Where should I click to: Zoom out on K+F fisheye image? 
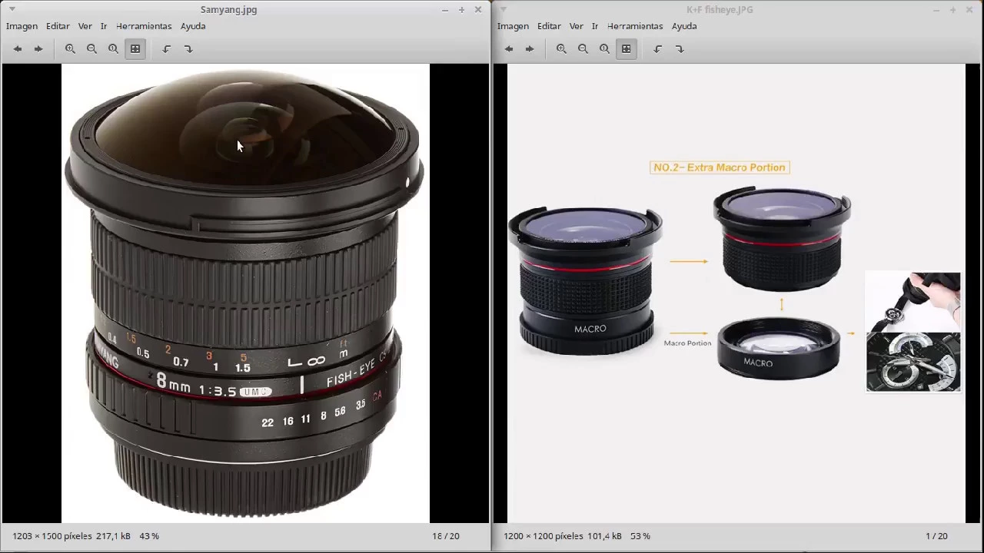(x=583, y=48)
